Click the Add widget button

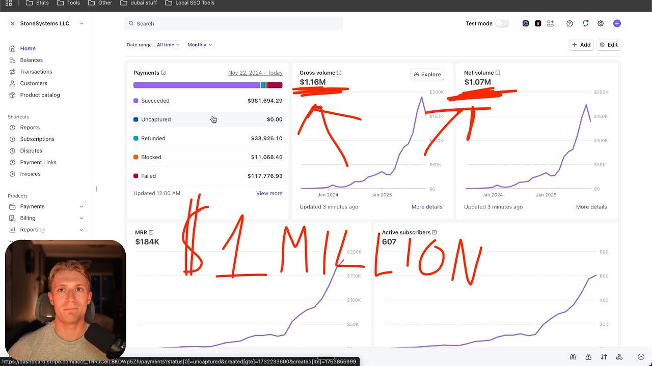coord(581,45)
